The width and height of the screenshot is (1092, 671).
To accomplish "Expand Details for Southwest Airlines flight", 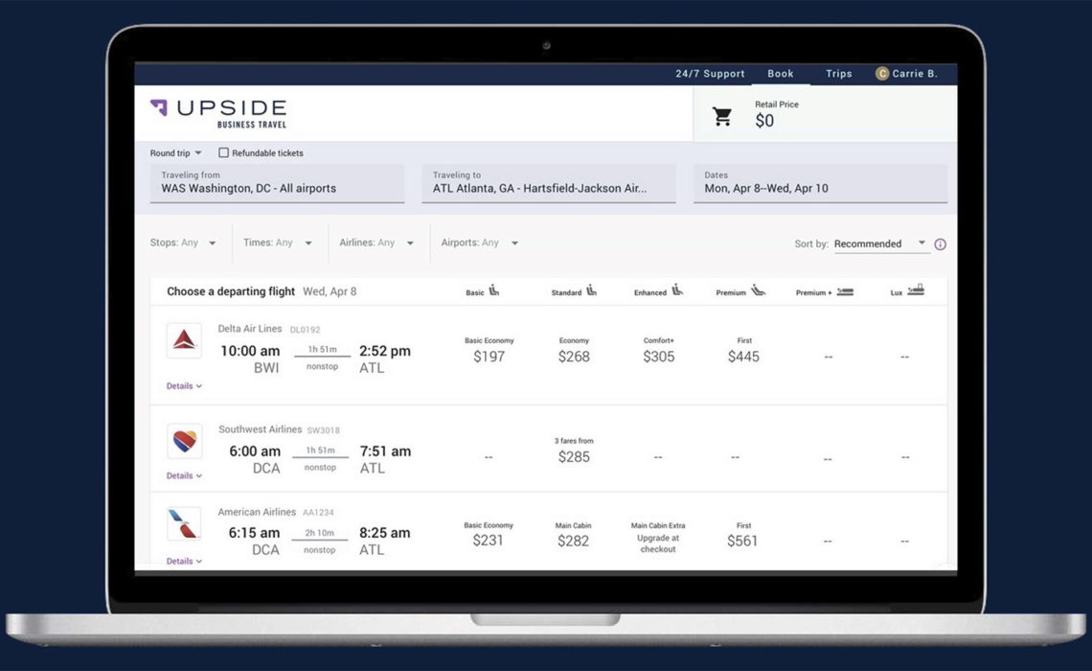I will [184, 475].
